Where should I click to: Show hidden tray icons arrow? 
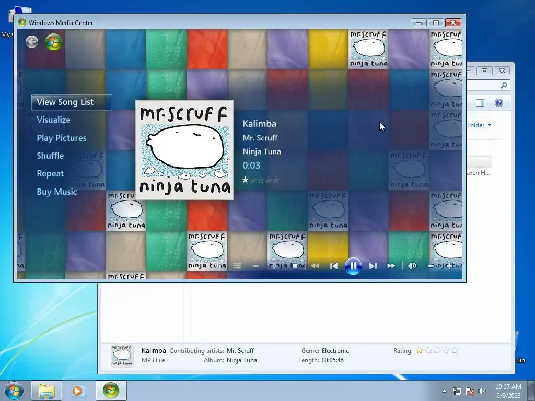[x=444, y=391]
